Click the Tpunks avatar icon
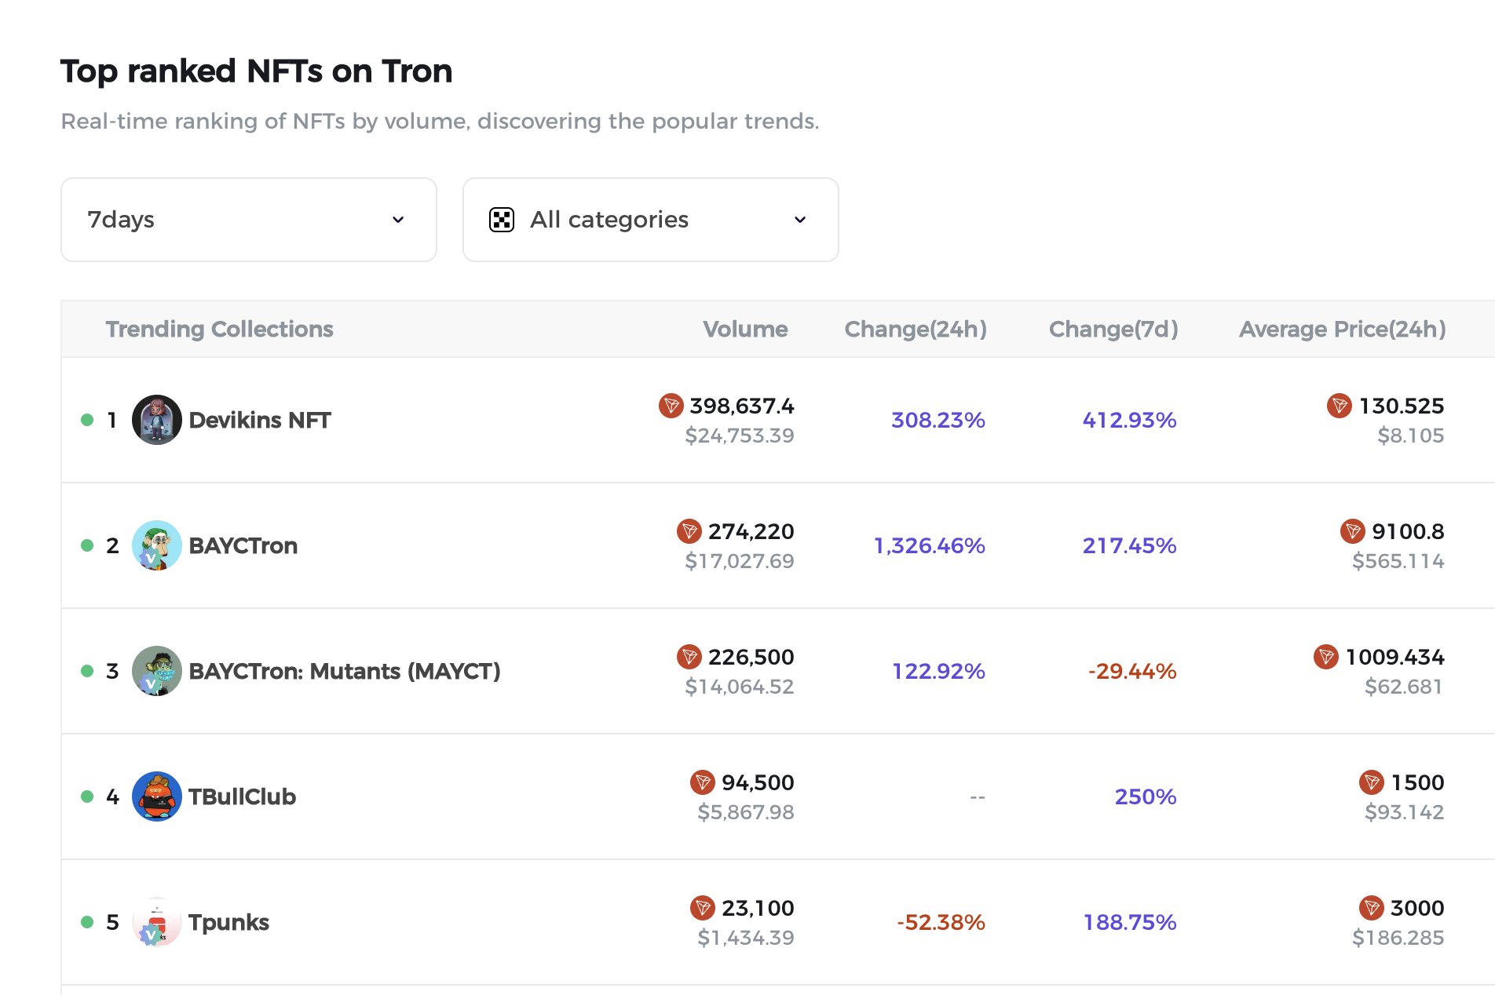Screen dimensions: 1495x995 coord(156,922)
